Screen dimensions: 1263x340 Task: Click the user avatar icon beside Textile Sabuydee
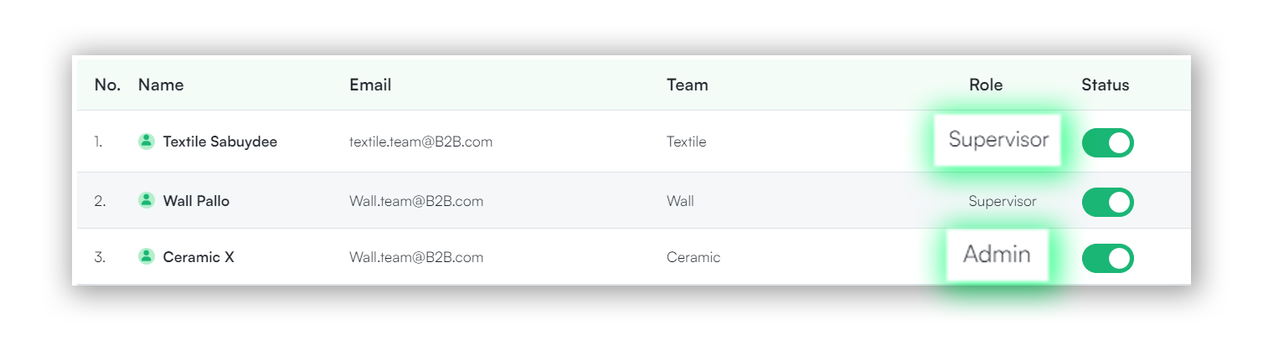[x=147, y=142]
